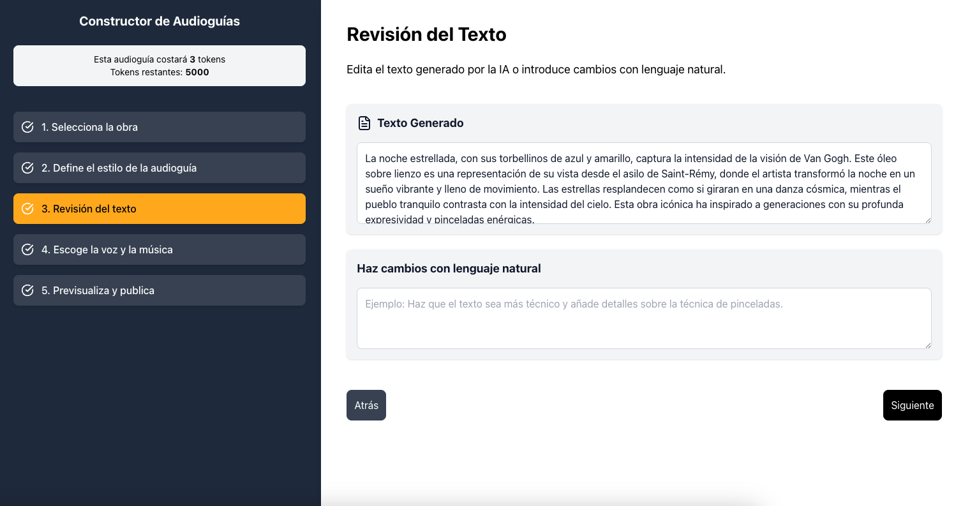The image size is (963, 506).
Task: Click the checkmark icon beside Previsualiza y publica
Action: (27, 290)
